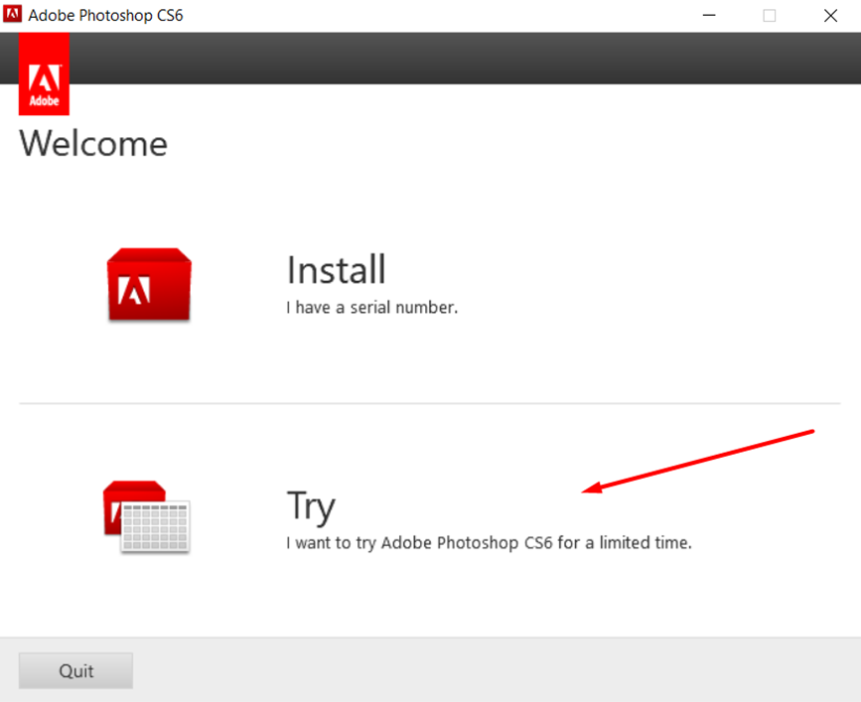The height and width of the screenshot is (702, 861).
Task: Select "I have a serial number." text
Action: tap(371, 308)
